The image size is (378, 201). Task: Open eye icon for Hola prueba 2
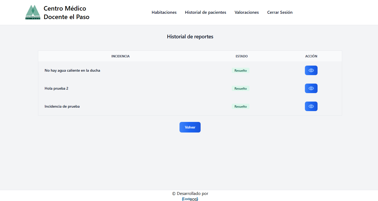(x=311, y=88)
